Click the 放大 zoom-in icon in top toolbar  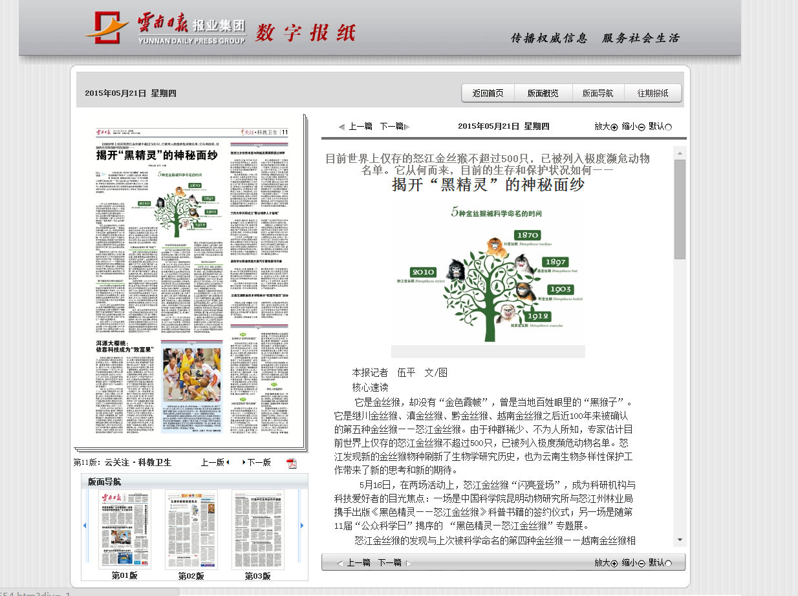pyautogui.click(x=614, y=126)
